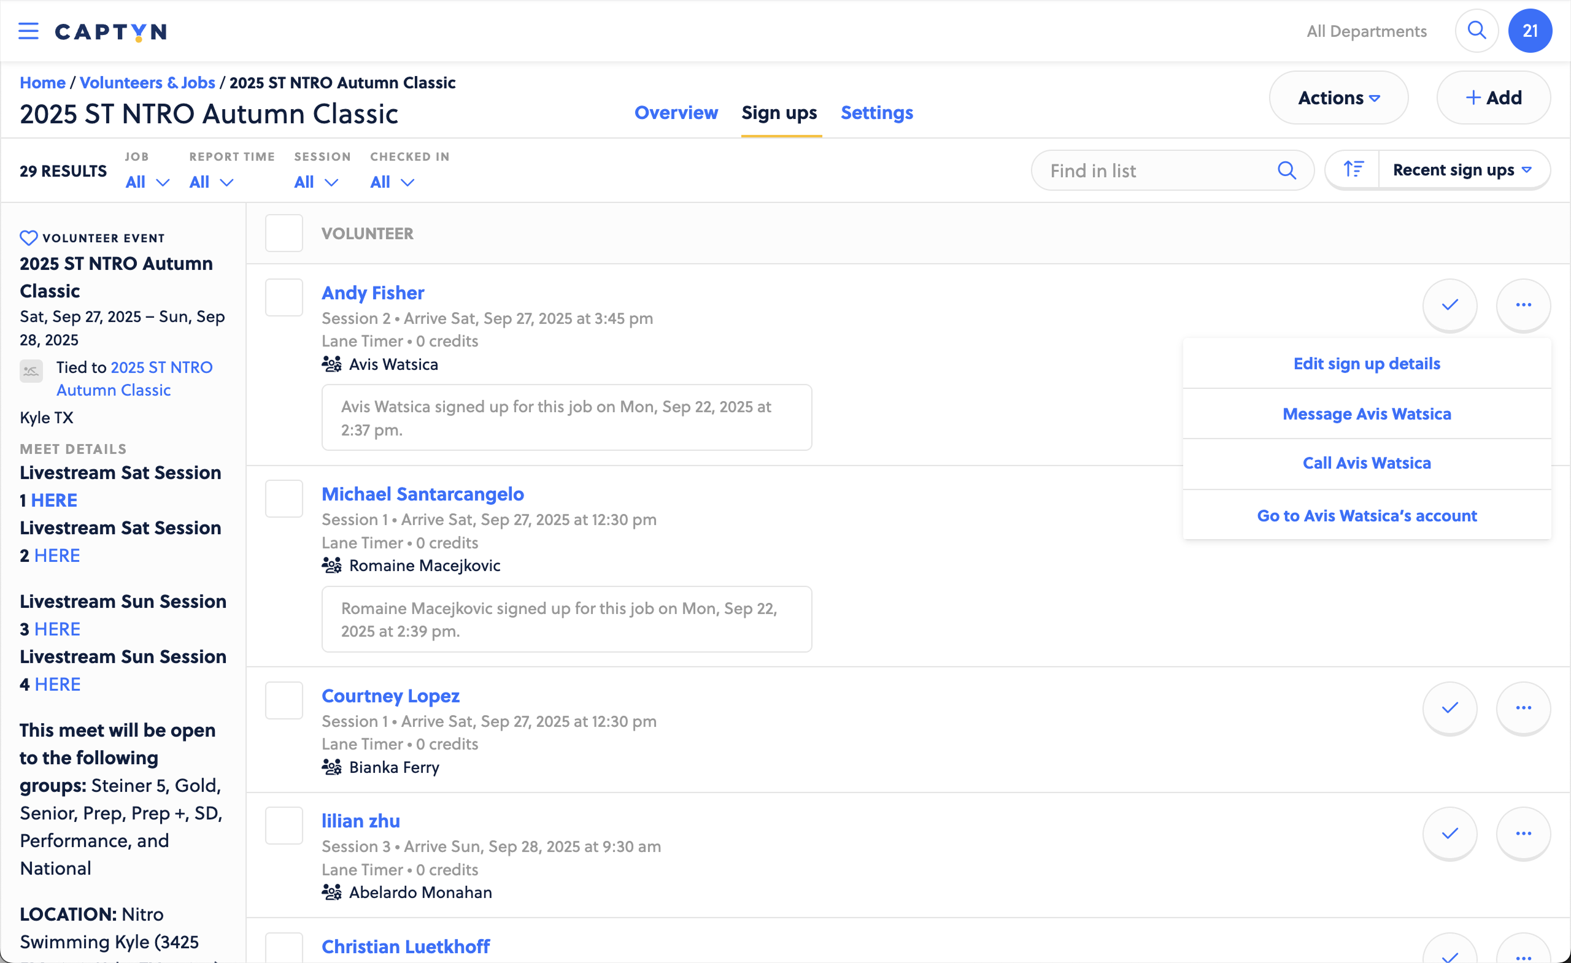Toggle the select-all VOLUNTEER checkbox
The width and height of the screenshot is (1571, 963).
(x=284, y=233)
